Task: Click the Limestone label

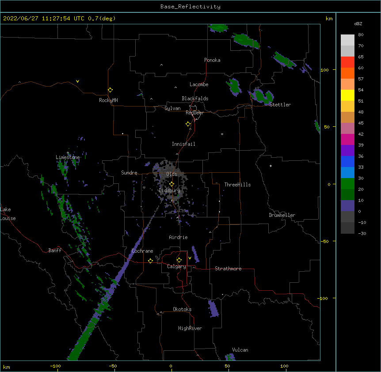Action: (x=68, y=157)
